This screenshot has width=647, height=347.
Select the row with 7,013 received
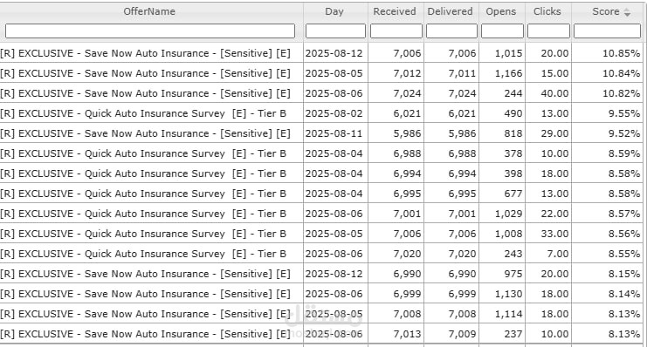tap(321, 334)
